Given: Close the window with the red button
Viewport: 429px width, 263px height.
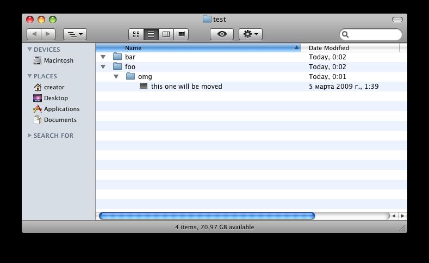Looking at the screenshot, I should click(30, 20).
